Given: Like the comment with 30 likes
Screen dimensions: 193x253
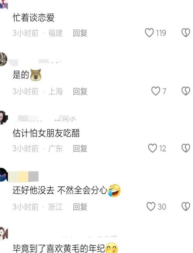Looking at the screenshot, I should (x=151, y=206).
